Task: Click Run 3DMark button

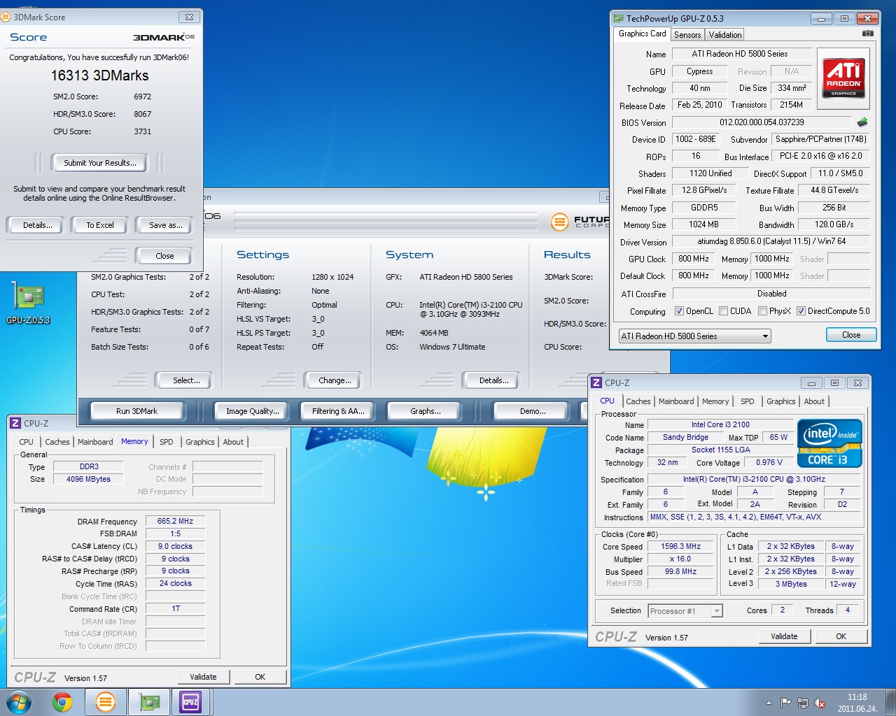Action: 136,411
